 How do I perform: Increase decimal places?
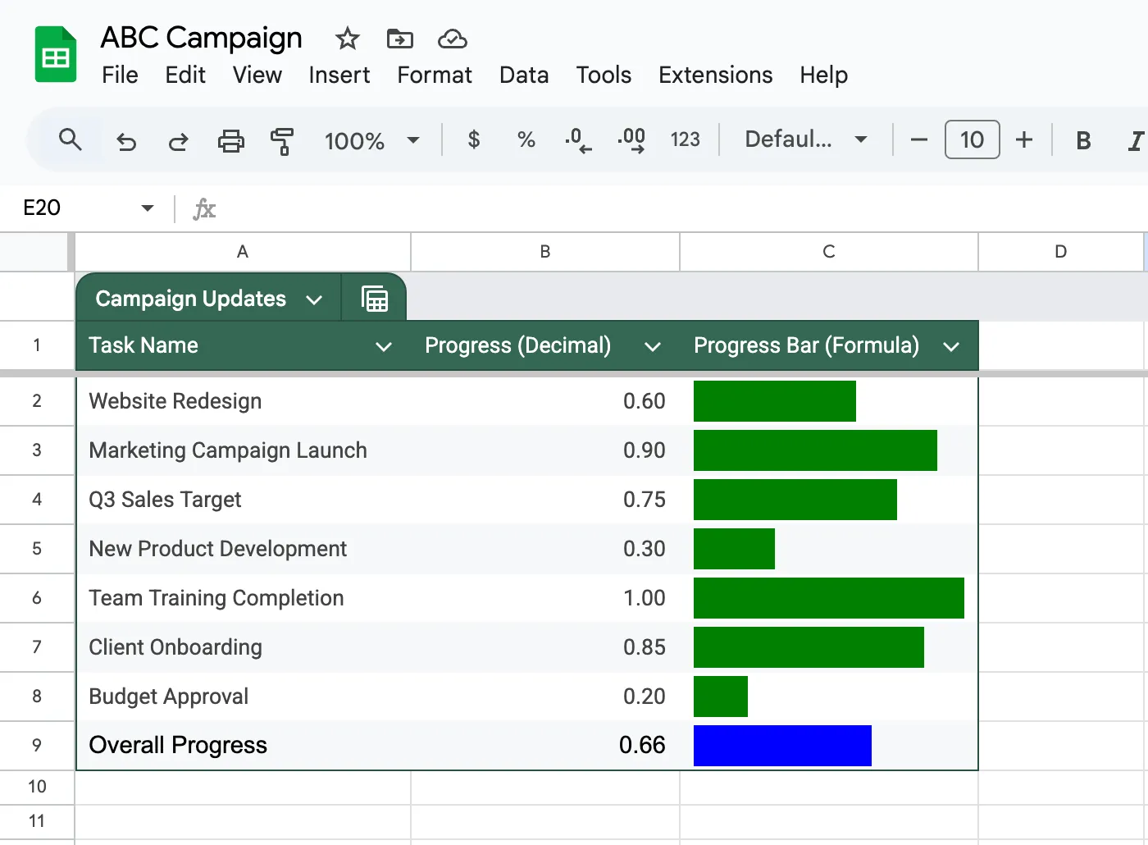[631, 140]
